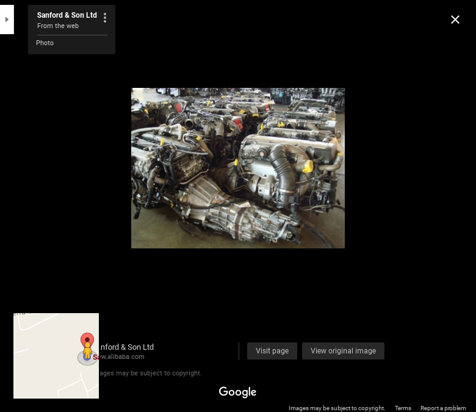
Task: Open the three-dot menu beside Sanford & Son Ltd
Action: pyautogui.click(x=105, y=18)
